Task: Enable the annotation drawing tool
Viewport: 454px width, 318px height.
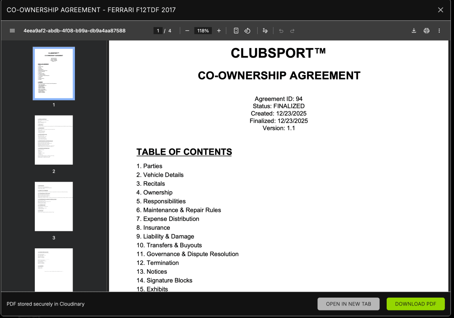Action: point(265,31)
